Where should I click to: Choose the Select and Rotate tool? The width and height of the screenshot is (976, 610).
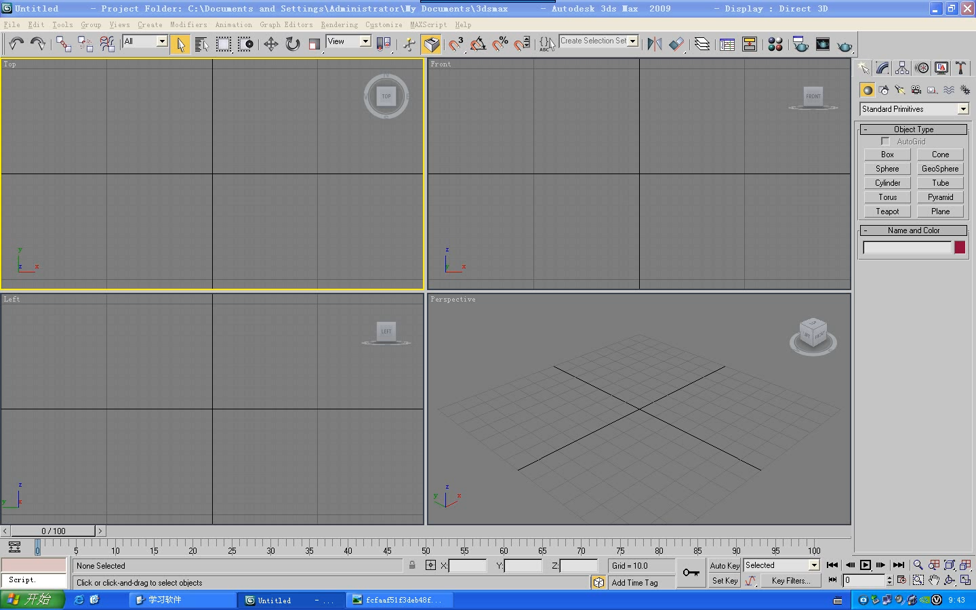[x=293, y=45]
